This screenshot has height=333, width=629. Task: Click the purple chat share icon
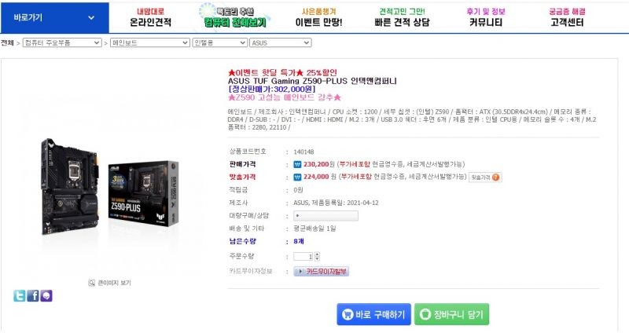(46, 296)
